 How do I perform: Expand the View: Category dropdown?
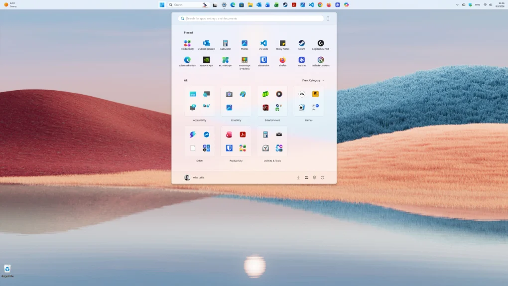313,80
